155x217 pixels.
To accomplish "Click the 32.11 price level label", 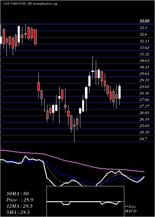I will click(144, 41).
